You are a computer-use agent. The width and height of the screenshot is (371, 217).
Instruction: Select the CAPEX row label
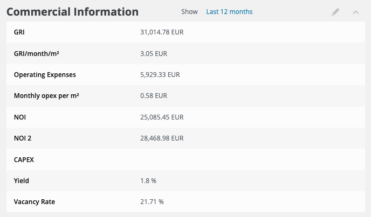coord(24,159)
